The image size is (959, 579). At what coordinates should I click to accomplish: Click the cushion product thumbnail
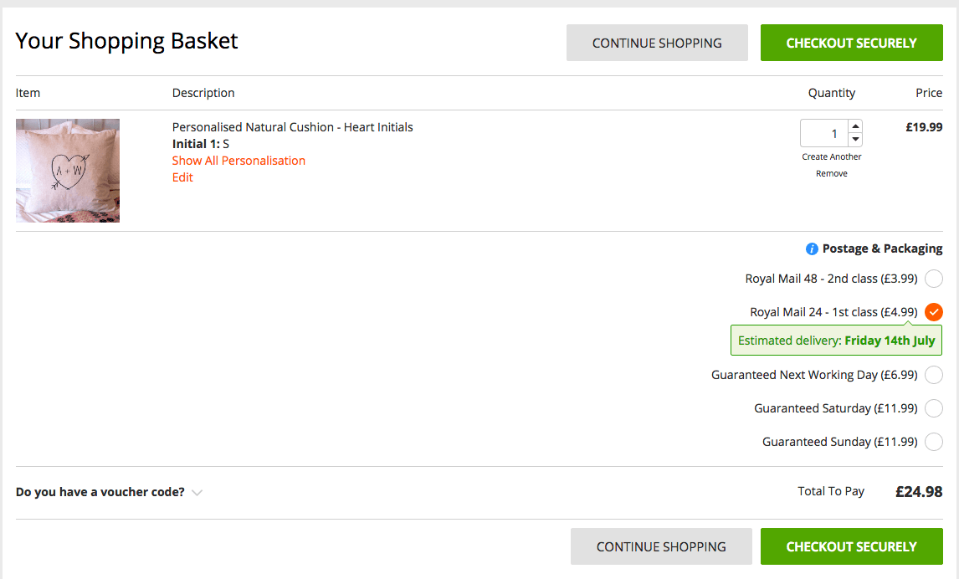pos(68,171)
